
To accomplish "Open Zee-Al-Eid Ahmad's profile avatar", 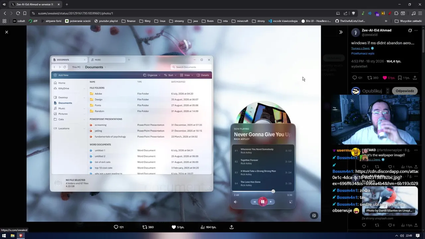I will tap(356, 32).
